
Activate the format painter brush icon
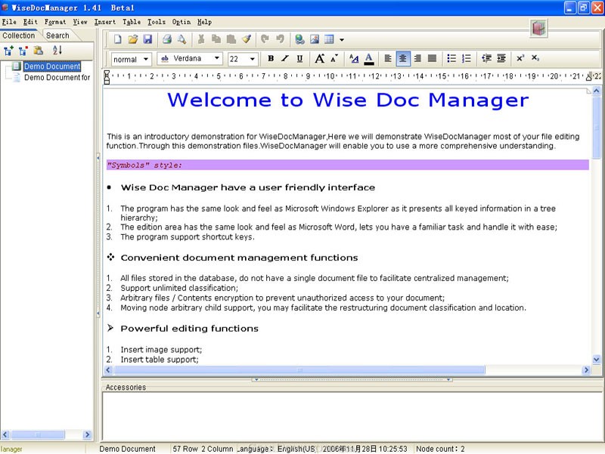pos(247,39)
